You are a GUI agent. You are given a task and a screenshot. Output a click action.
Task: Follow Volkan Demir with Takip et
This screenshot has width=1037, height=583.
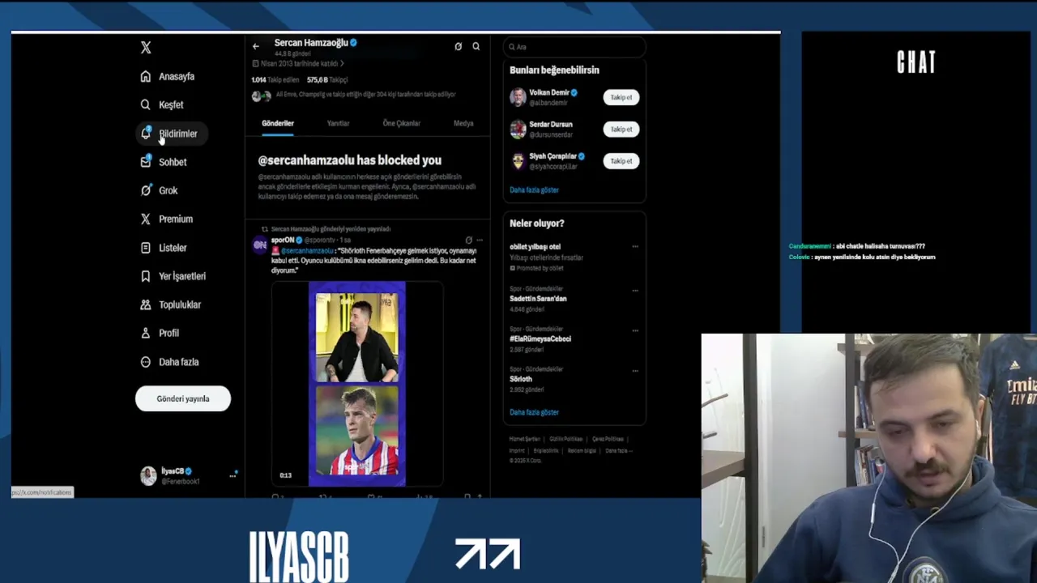click(621, 97)
